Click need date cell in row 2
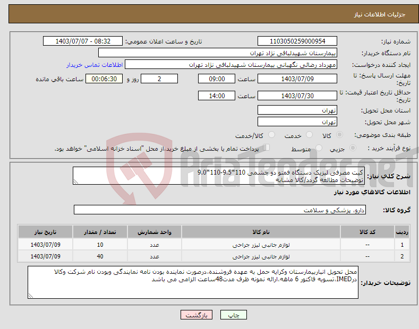419x329 pixels. (46, 256)
